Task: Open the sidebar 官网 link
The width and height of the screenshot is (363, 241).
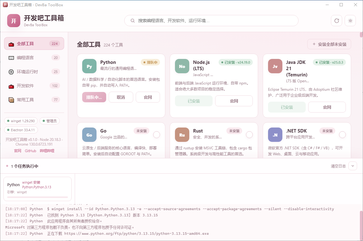Action: tap(18, 151)
